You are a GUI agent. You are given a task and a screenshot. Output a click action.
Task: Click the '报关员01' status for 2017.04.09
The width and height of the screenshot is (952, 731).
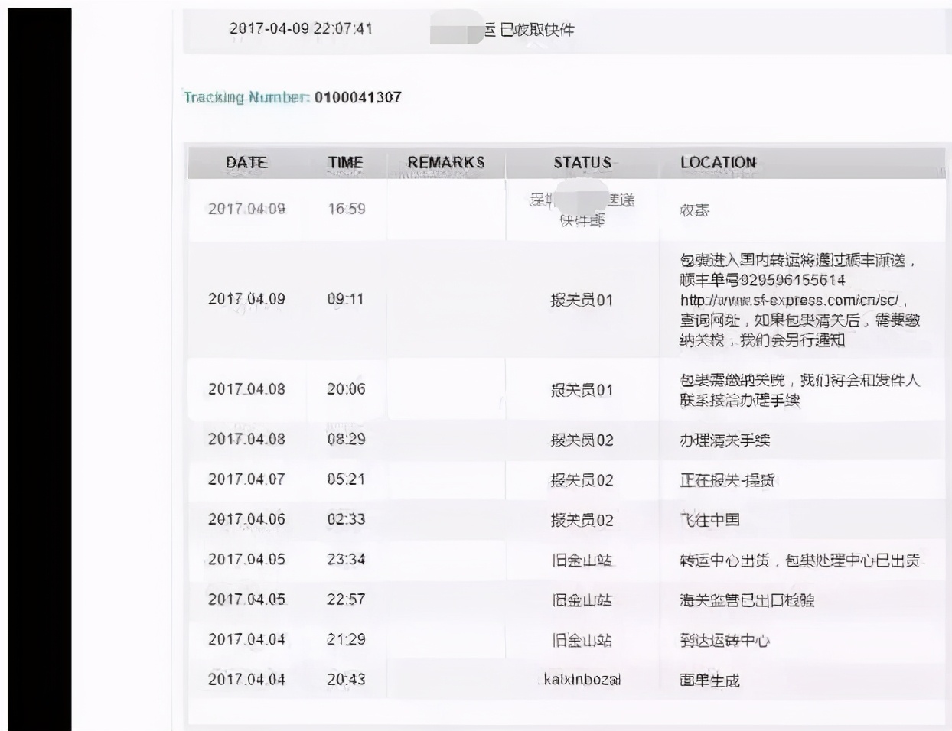coord(583,298)
